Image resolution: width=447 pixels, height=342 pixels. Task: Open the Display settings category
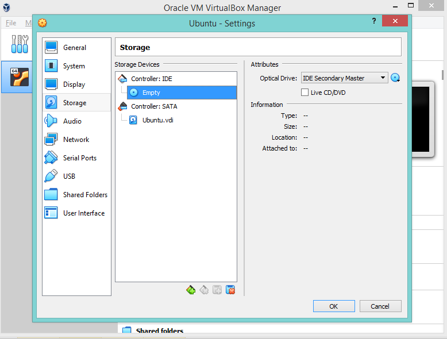[x=76, y=84]
